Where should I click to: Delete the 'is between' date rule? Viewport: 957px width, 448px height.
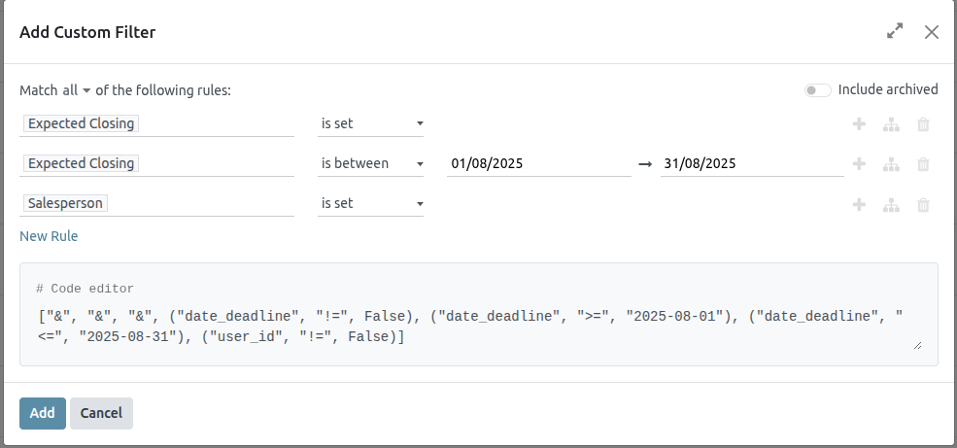point(923,164)
